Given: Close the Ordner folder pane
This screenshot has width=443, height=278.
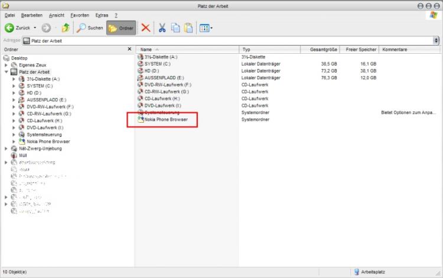Looking at the screenshot, I should (x=129, y=49).
